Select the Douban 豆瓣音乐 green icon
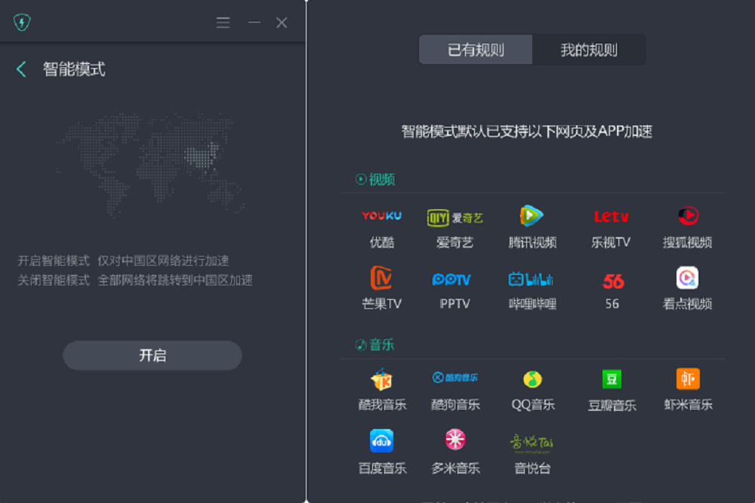755x503 pixels. tap(612, 378)
